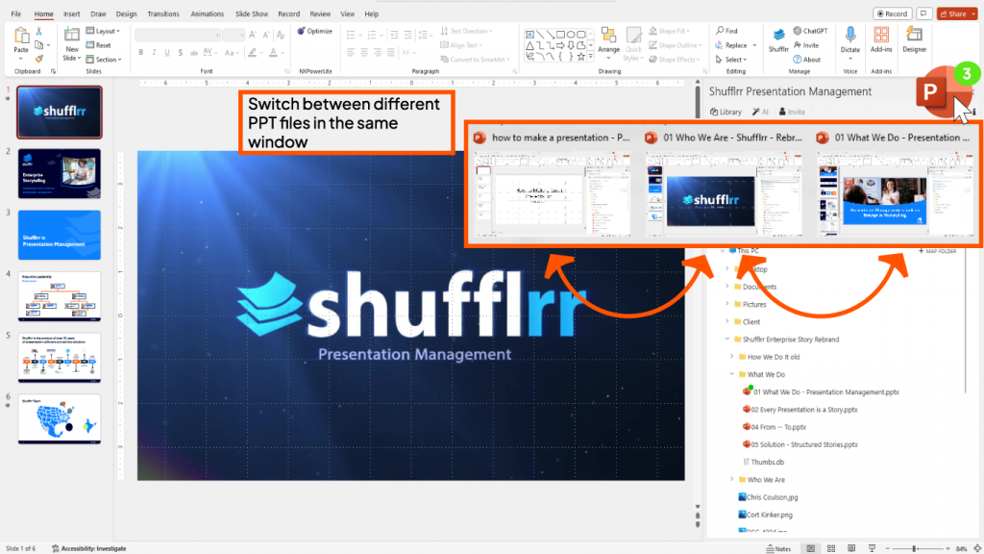Screen dimensions: 984x554
Task: Open 05 Solution - Structured Stories.pptx
Action: coord(800,444)
